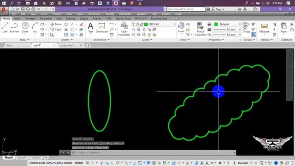The width and height of the screenshot is (295, 166).
Task: Open Layer Properties manager
Action: [124, 29]
